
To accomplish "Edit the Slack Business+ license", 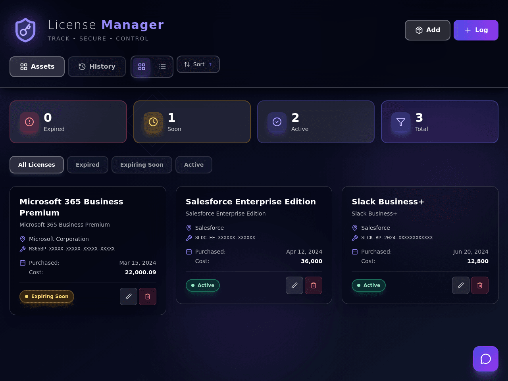I will pyautogui.click(x=461, y=285).
